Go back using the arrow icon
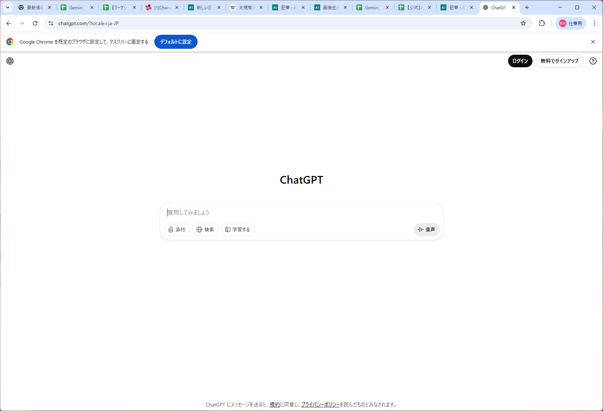This screenshot has width=603, height=411. (8, 23)
